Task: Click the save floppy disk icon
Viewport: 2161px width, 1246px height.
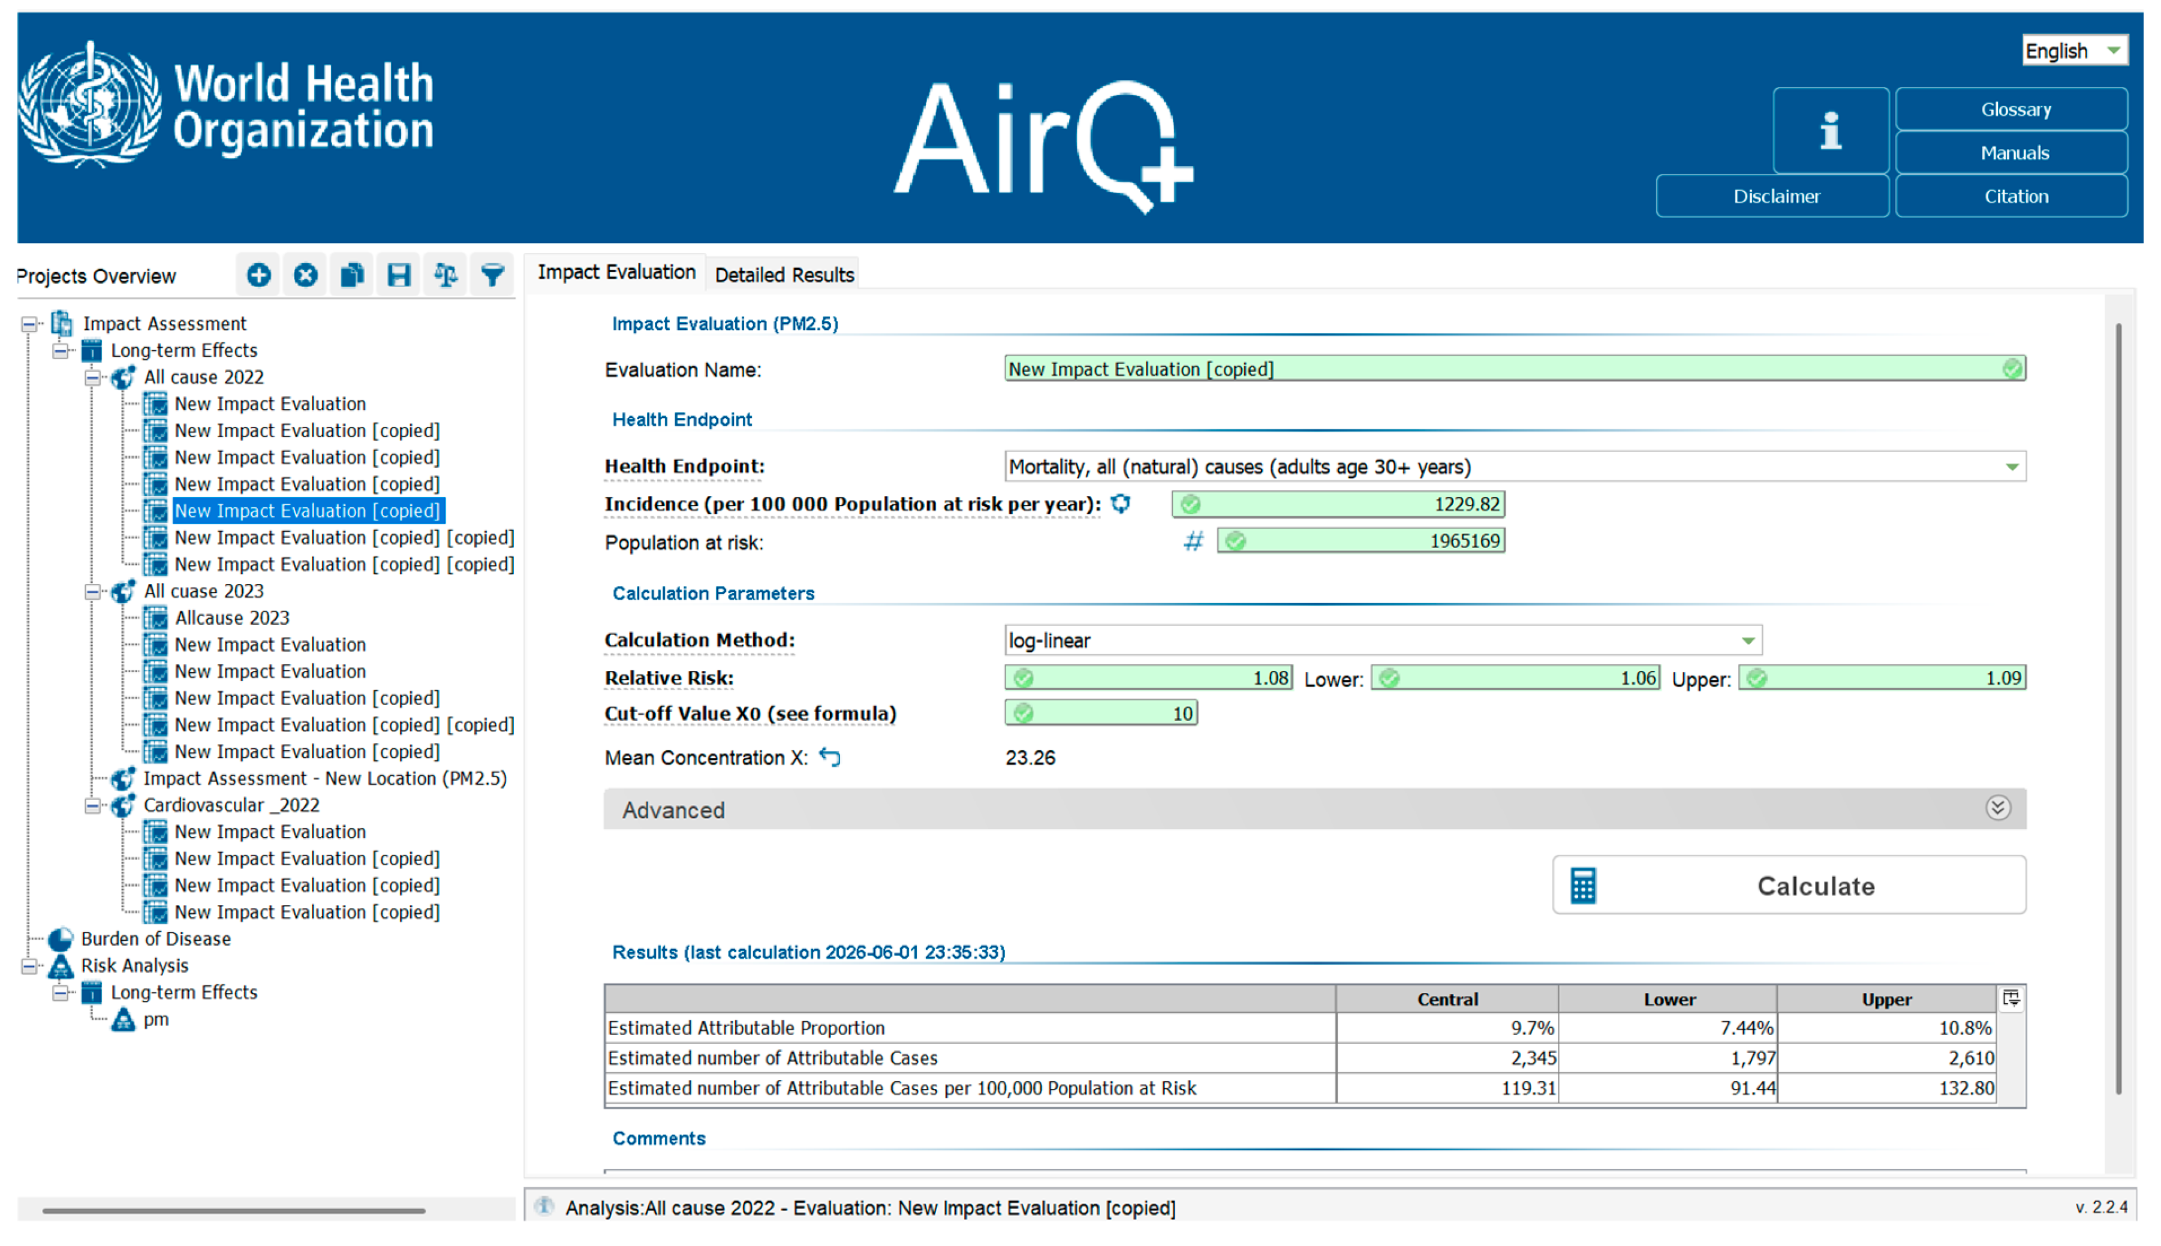Action: tap(399, 276)
